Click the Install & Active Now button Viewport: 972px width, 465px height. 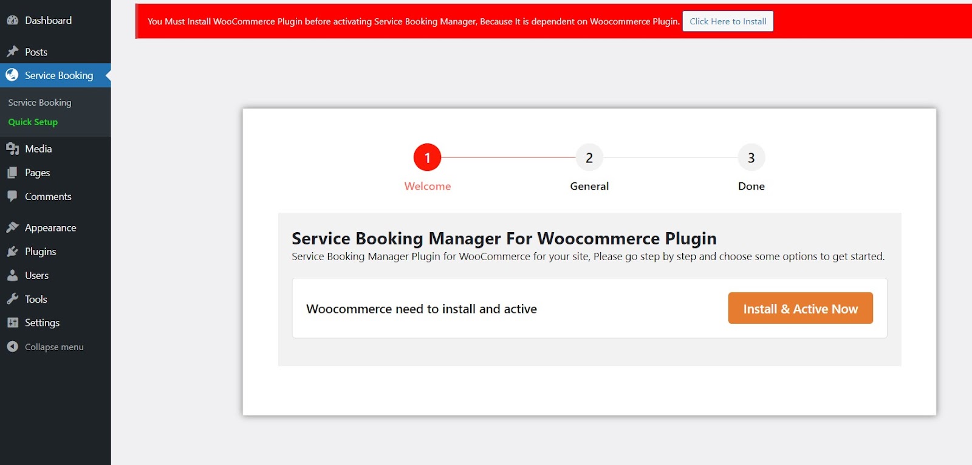coord(801,308)
